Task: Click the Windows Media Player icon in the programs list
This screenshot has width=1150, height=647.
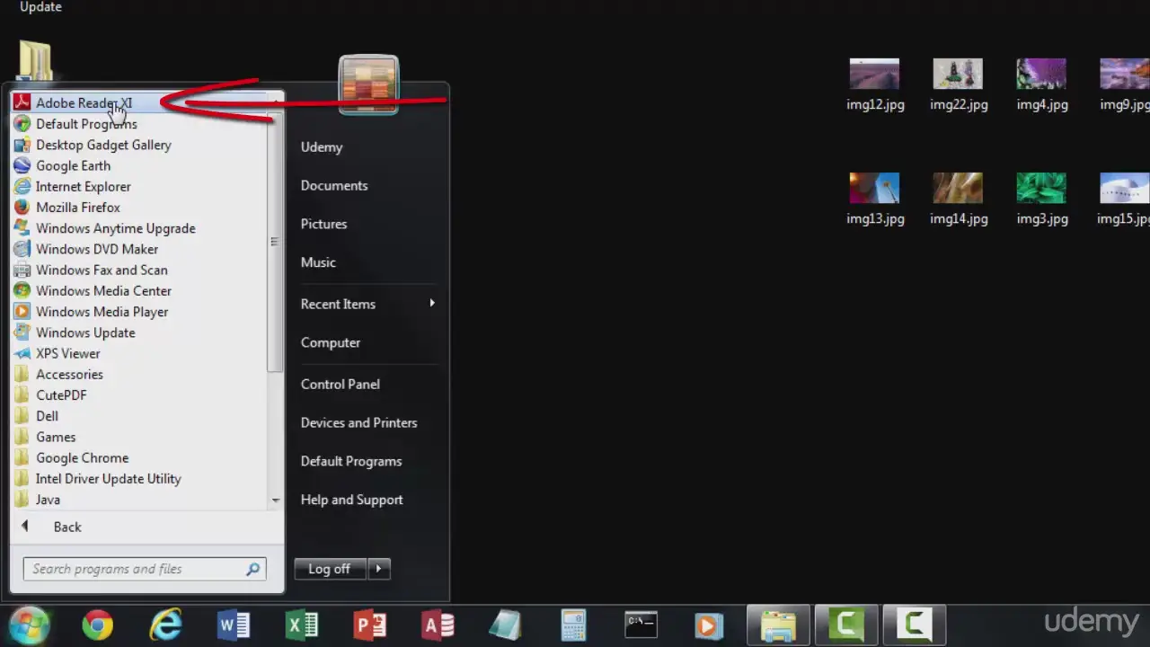Action: [x=22, y=312]
